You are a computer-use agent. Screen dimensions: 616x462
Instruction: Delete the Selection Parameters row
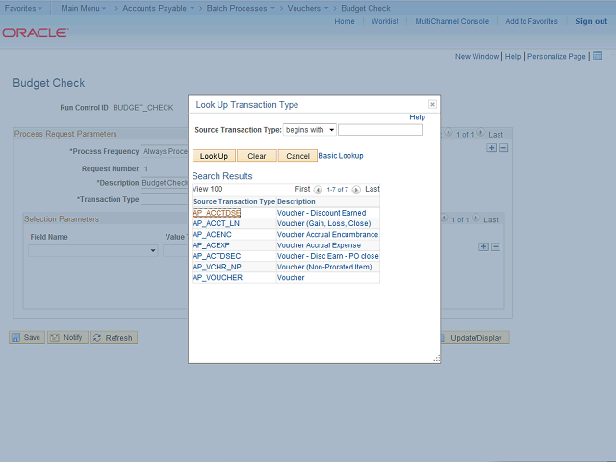click(496, 246)
